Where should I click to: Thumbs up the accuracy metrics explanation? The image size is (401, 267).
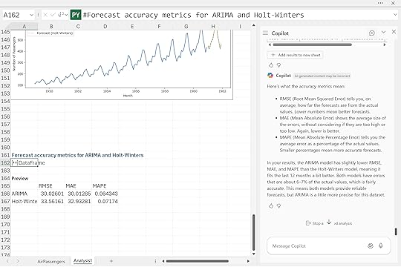click(271, 205)
